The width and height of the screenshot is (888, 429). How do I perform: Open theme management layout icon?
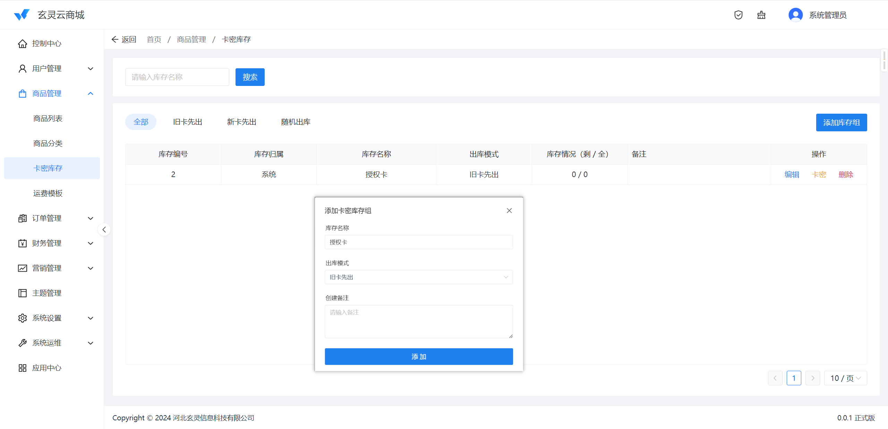pos(23,293)
